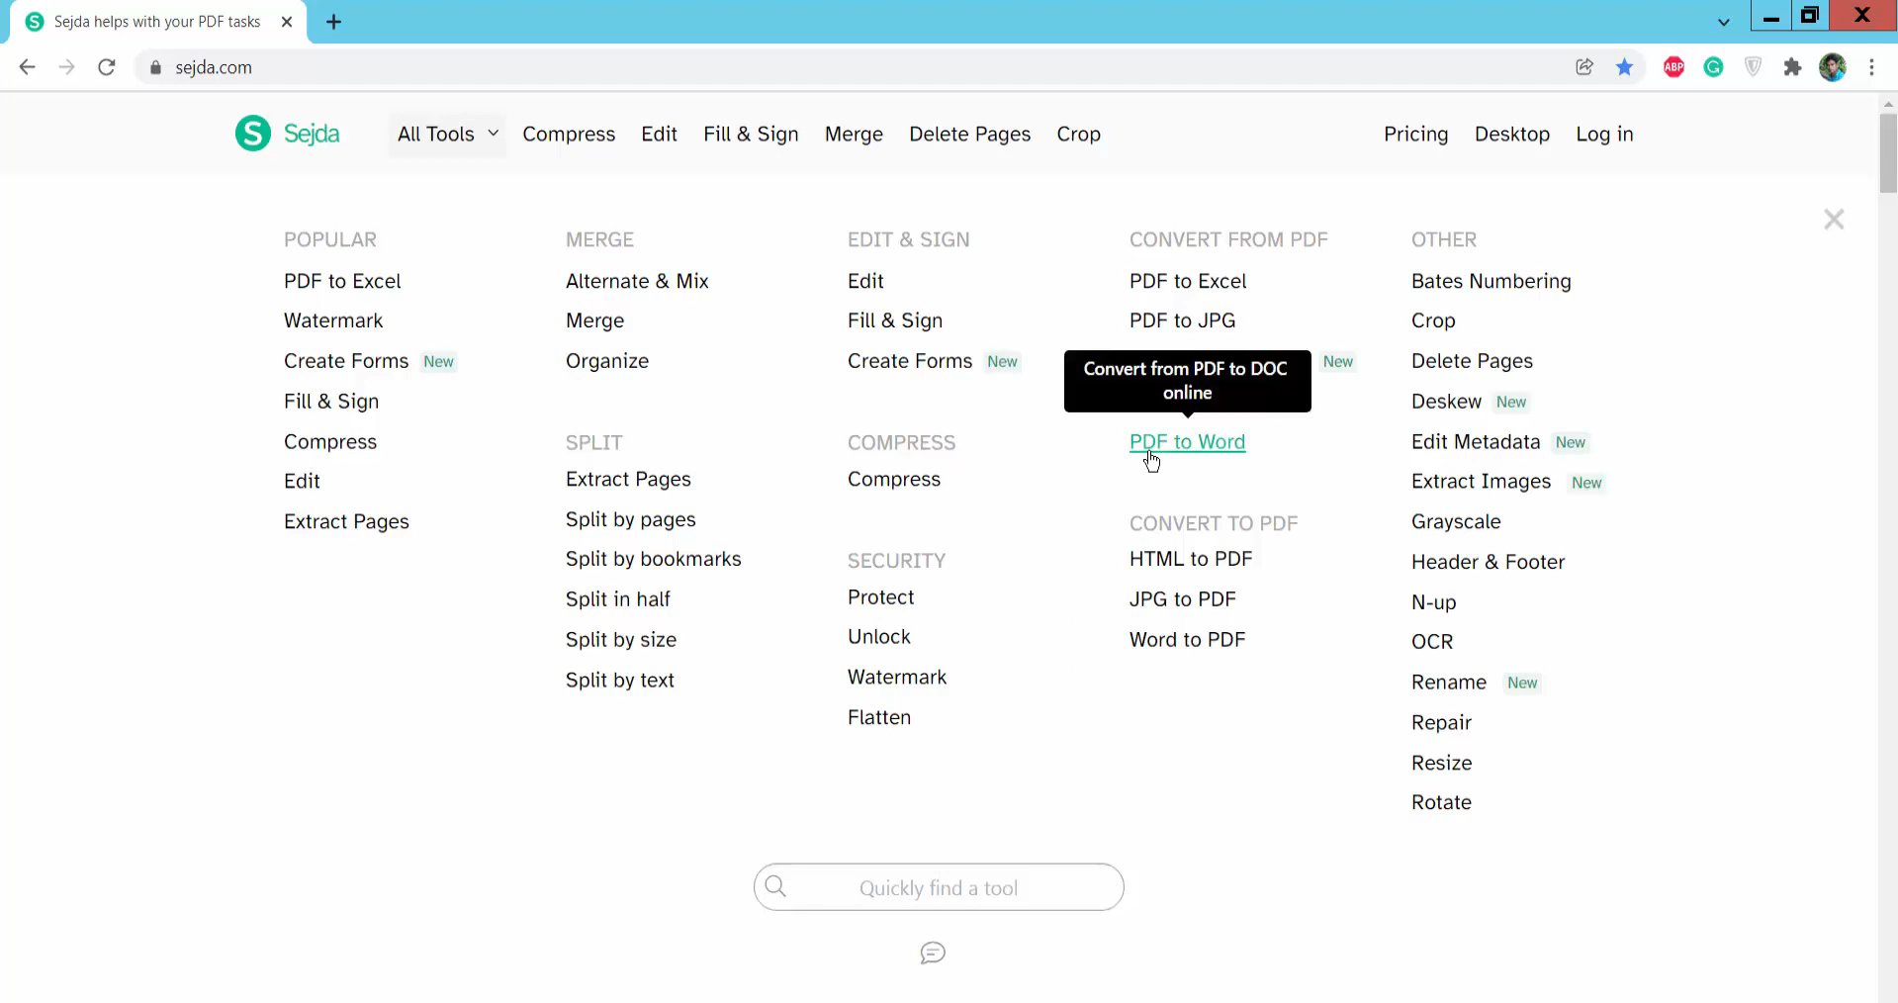Select Split by bookmarks
The height and width of the screenshot is (1003, 1898).
click(x=653, y=559)
